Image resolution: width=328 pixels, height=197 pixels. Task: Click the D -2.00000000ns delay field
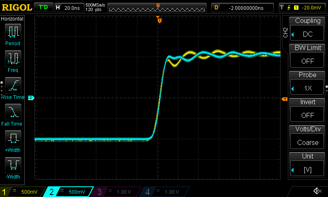242,8
